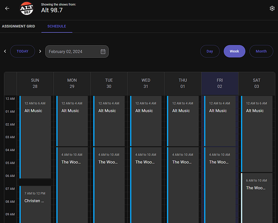278x223 pixels.
Task: Open Saturday 6 AM to 10 AM show
Action: [x=256, y=198]
